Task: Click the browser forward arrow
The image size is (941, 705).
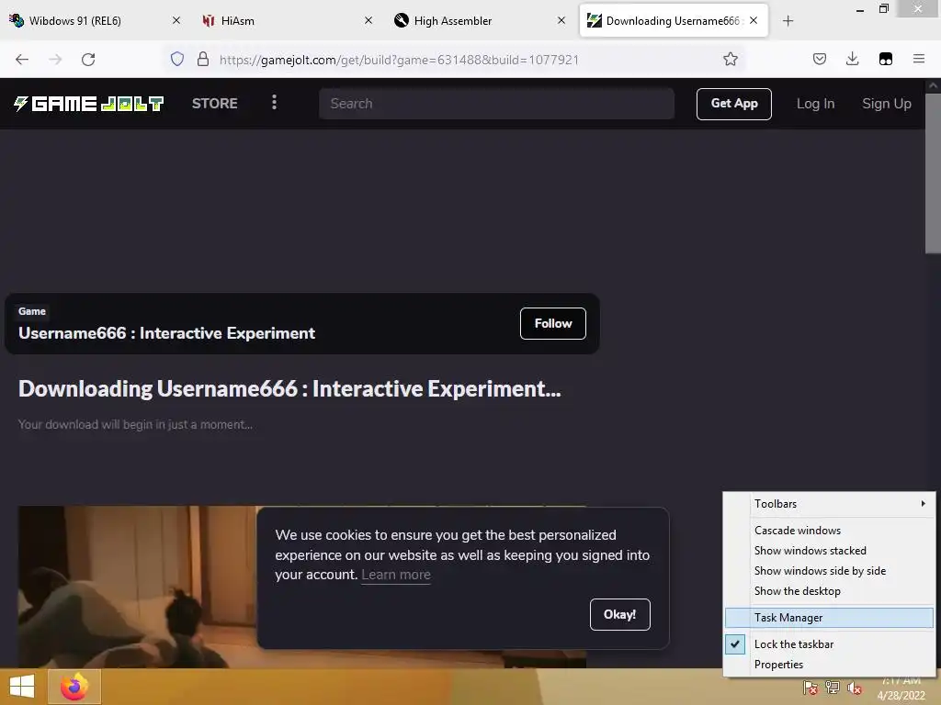Action: [55, 59]
